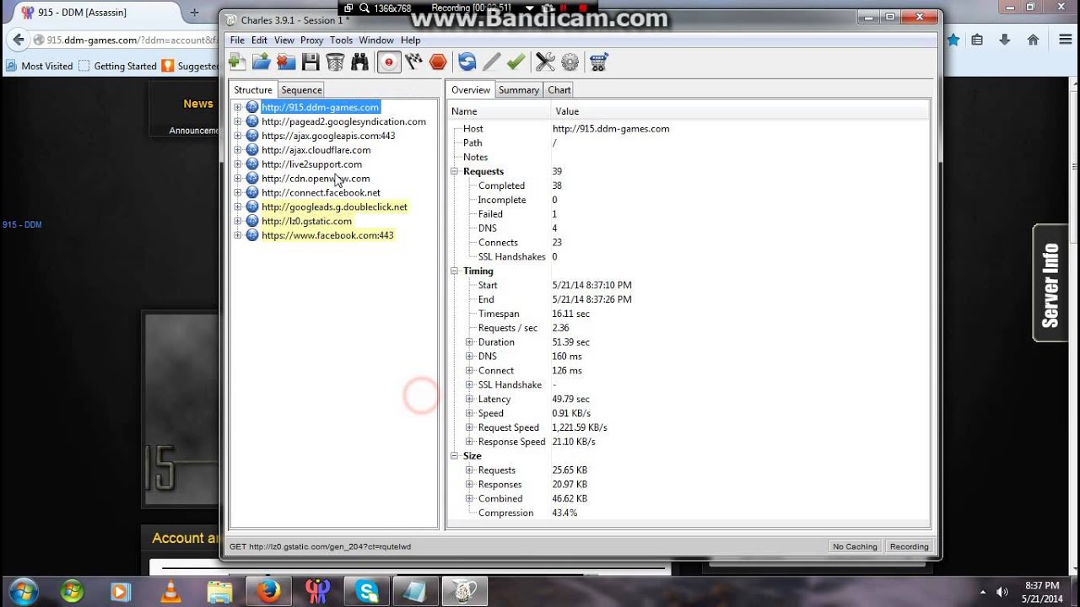Expand the ajax.cloudflare.com node

click(x=238, y=150)
